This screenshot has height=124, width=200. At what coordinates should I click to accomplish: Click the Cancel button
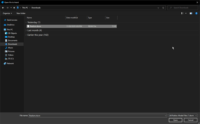190,120
